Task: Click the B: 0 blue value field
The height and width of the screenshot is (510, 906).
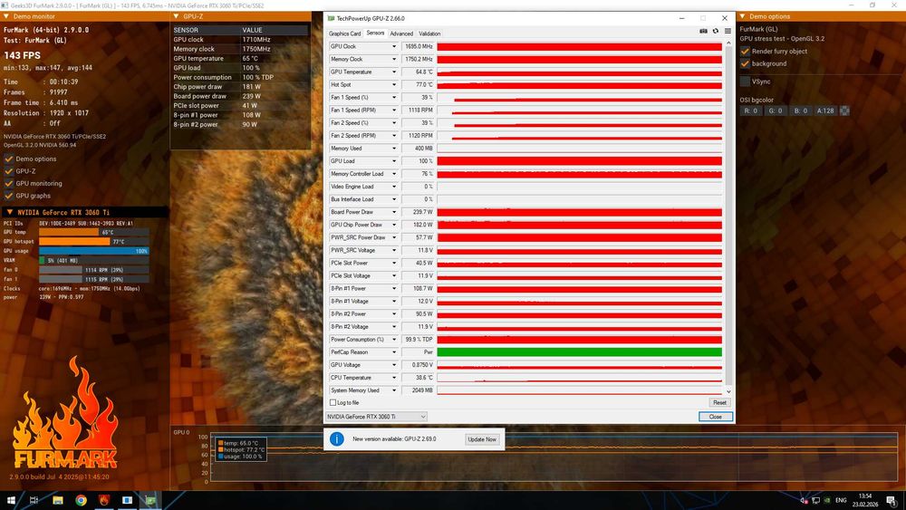Action: 800,111
